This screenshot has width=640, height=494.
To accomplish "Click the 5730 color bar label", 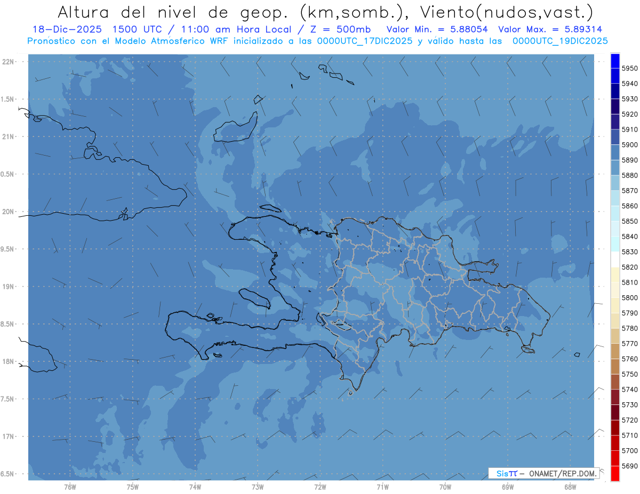I will tap(629, 404).
